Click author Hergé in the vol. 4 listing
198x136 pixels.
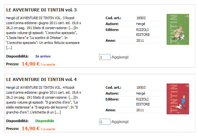click(x=141, y=93)
